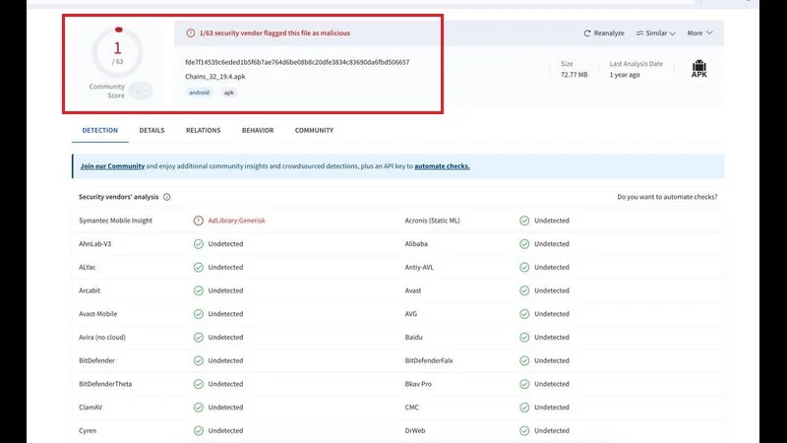Click the info icon beside Security vendors' analysis

pos(167,197)
